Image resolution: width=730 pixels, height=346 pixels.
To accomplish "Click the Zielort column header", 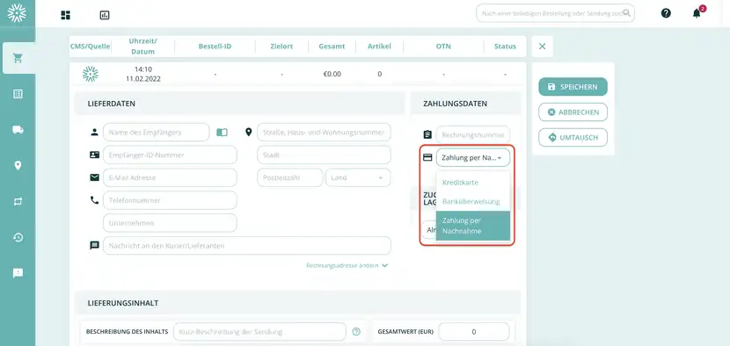I will pyautogui.click(x=281, y=47).
